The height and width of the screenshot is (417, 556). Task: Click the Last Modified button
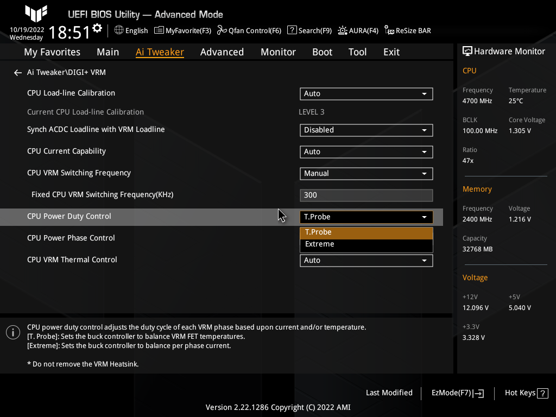(x=389, y=393)
